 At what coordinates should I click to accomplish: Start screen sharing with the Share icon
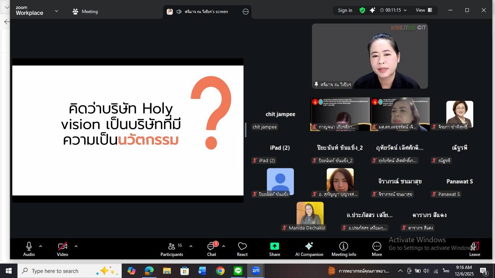(274, 249)
